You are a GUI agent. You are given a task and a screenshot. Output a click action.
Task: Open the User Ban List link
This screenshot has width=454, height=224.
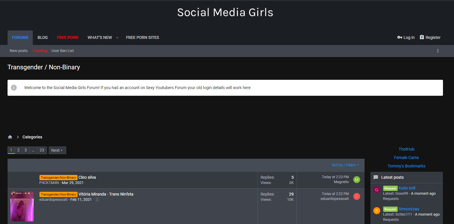62,51
